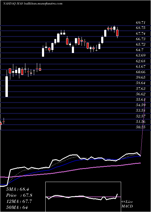Select the 67.74 price axis label
Image resolution: width=151 pixels, height=212 pixels.
pyautogui.click(x=140, y=34)
